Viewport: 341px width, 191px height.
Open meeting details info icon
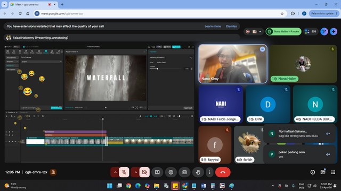pos(313,172)
